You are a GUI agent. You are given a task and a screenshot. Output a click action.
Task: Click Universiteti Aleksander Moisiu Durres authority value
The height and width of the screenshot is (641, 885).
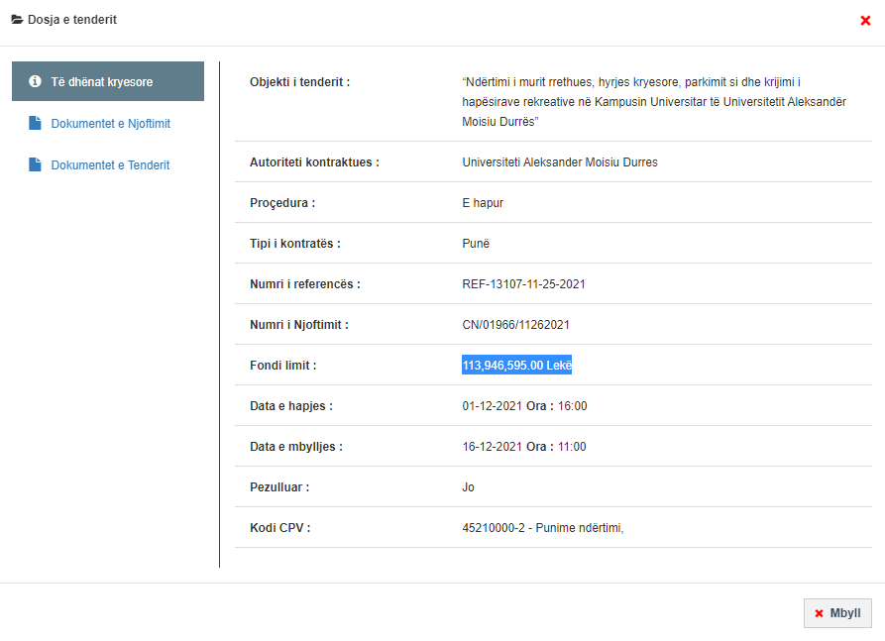560,162
